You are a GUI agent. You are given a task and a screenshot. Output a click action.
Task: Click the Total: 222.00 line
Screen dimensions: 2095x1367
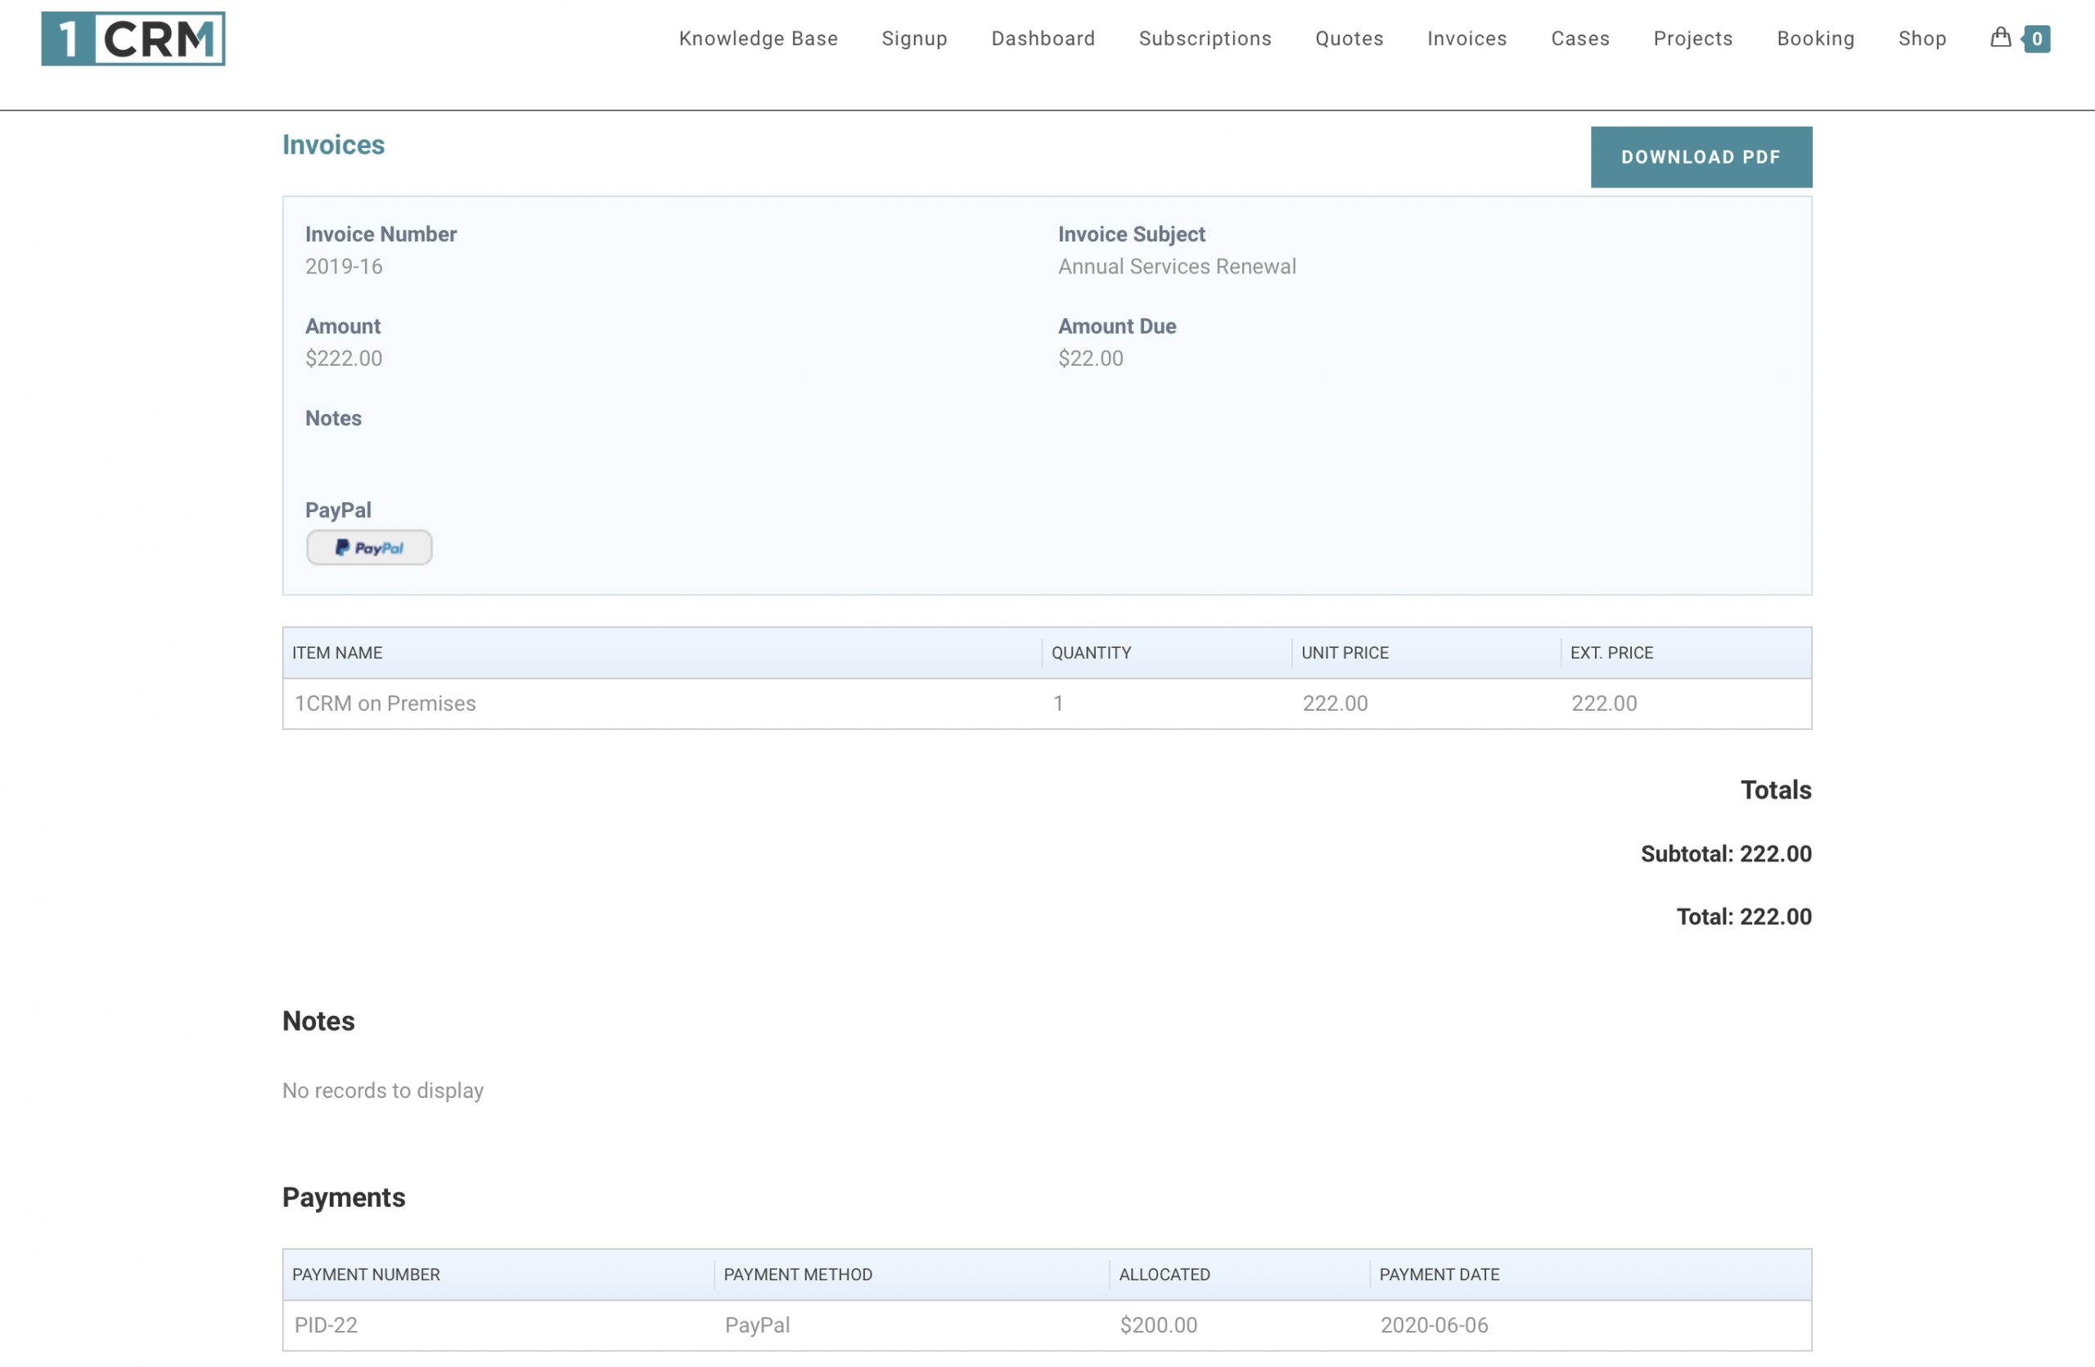pyautogui.click(x=1744, y=916)
